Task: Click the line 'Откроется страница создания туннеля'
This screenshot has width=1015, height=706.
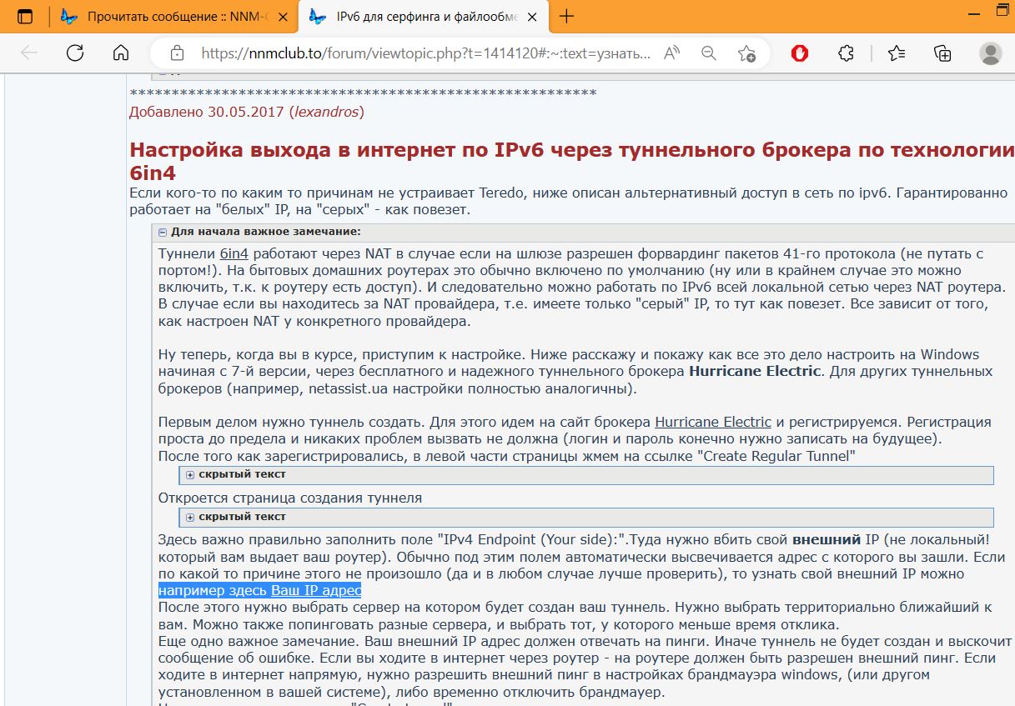Action: pyautogui.click(x=290, y=498)
